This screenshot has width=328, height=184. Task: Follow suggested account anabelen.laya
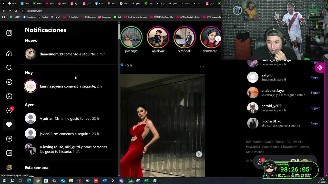click(x=315, y=93)
